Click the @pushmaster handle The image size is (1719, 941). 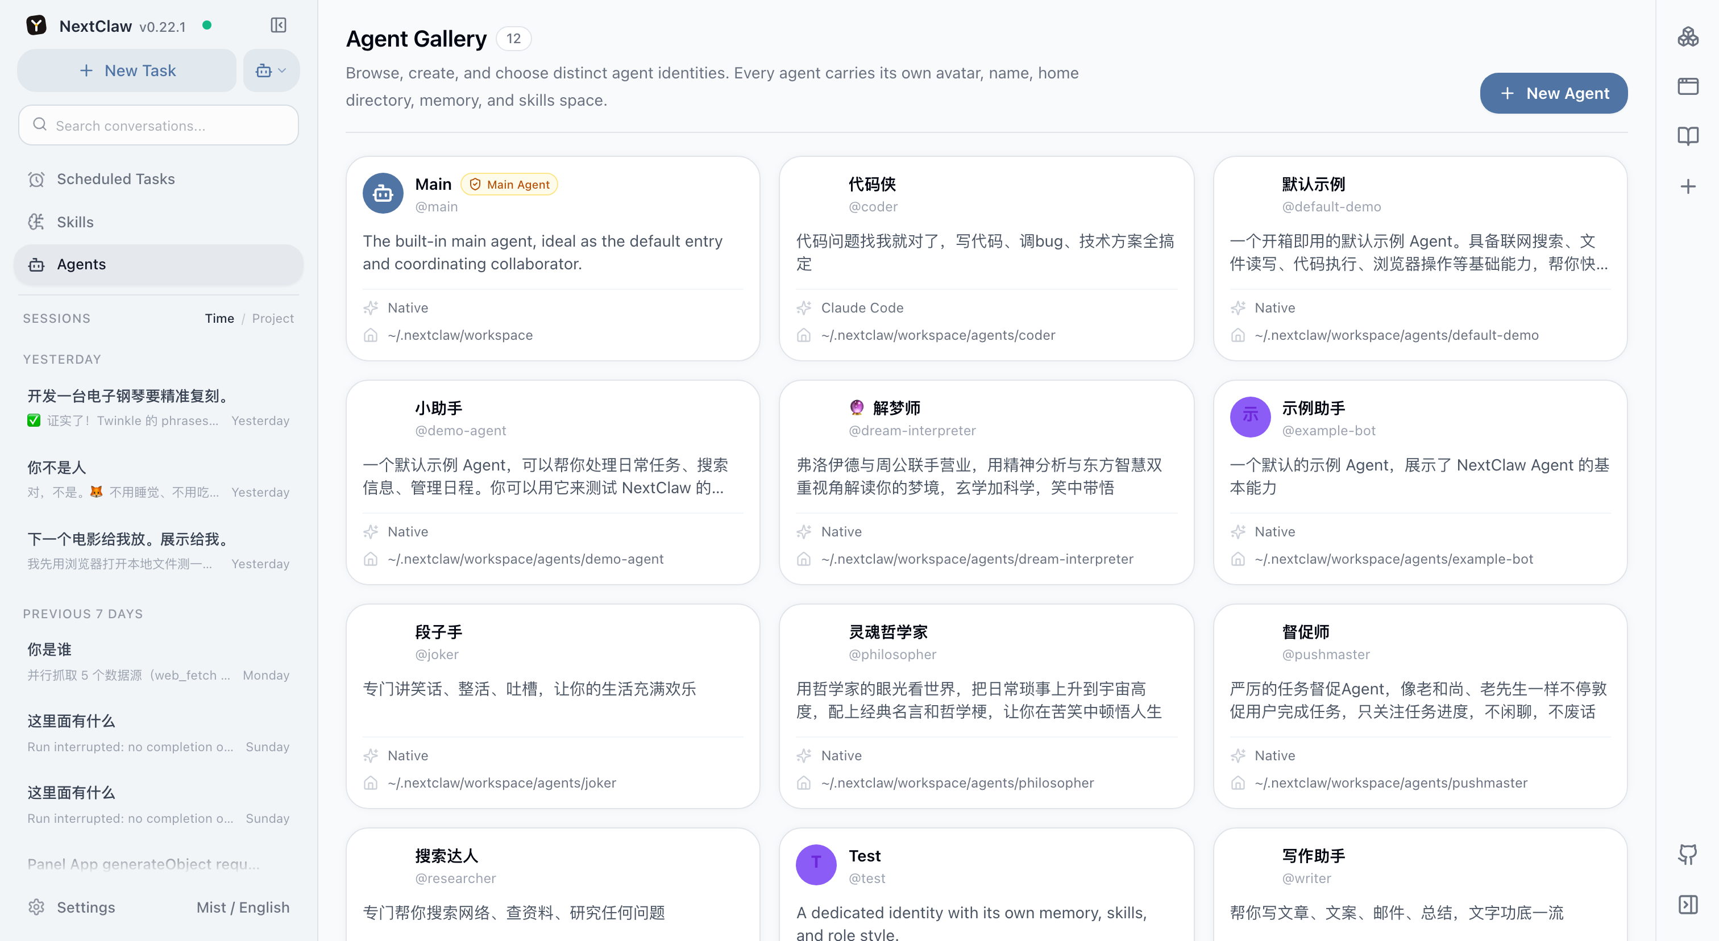pos(1325,654)
